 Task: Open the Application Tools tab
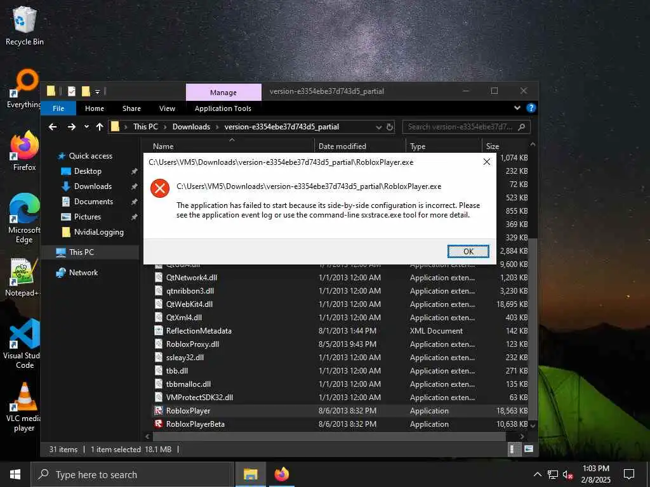pos(223,108)
